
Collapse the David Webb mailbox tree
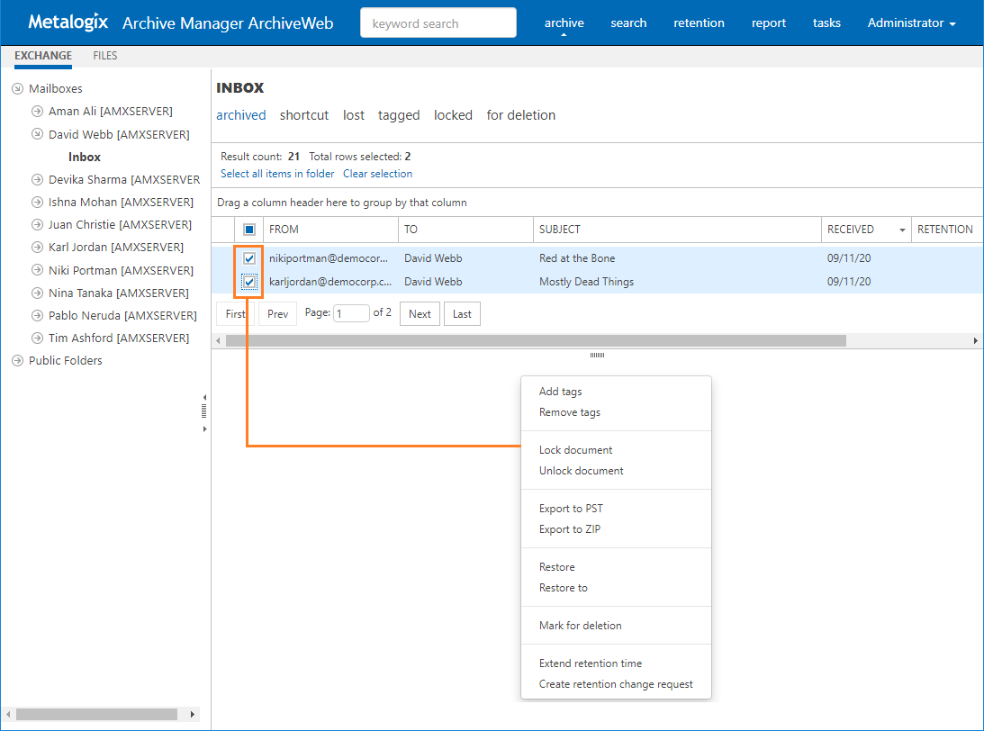pyautogui.click(x=37, y=134)
